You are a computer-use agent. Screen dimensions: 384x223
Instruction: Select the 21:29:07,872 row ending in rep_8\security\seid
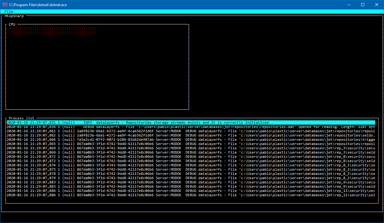click(x=191, y=161)
